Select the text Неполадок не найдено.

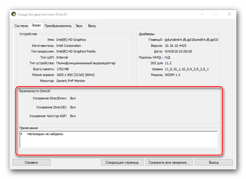pos(45,134)
